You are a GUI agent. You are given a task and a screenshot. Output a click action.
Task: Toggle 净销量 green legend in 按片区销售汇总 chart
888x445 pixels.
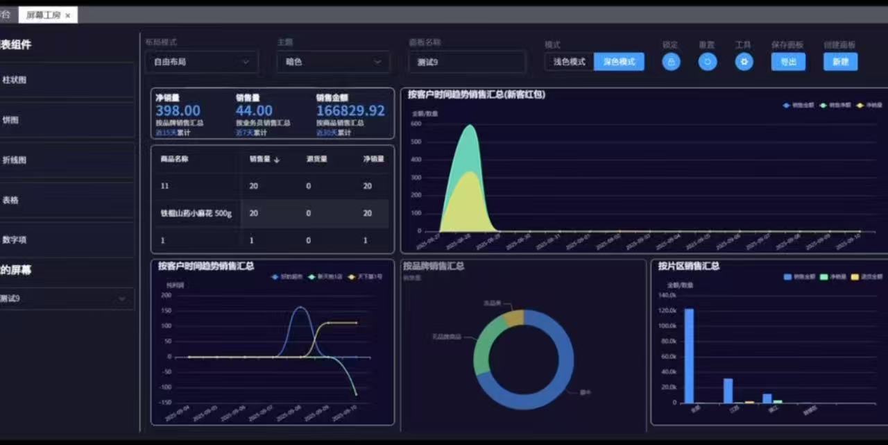[x=832, y=277]
